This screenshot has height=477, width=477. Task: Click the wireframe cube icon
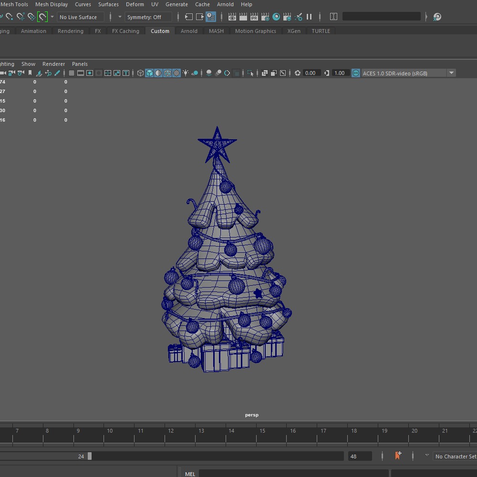[x=140, y=73]
